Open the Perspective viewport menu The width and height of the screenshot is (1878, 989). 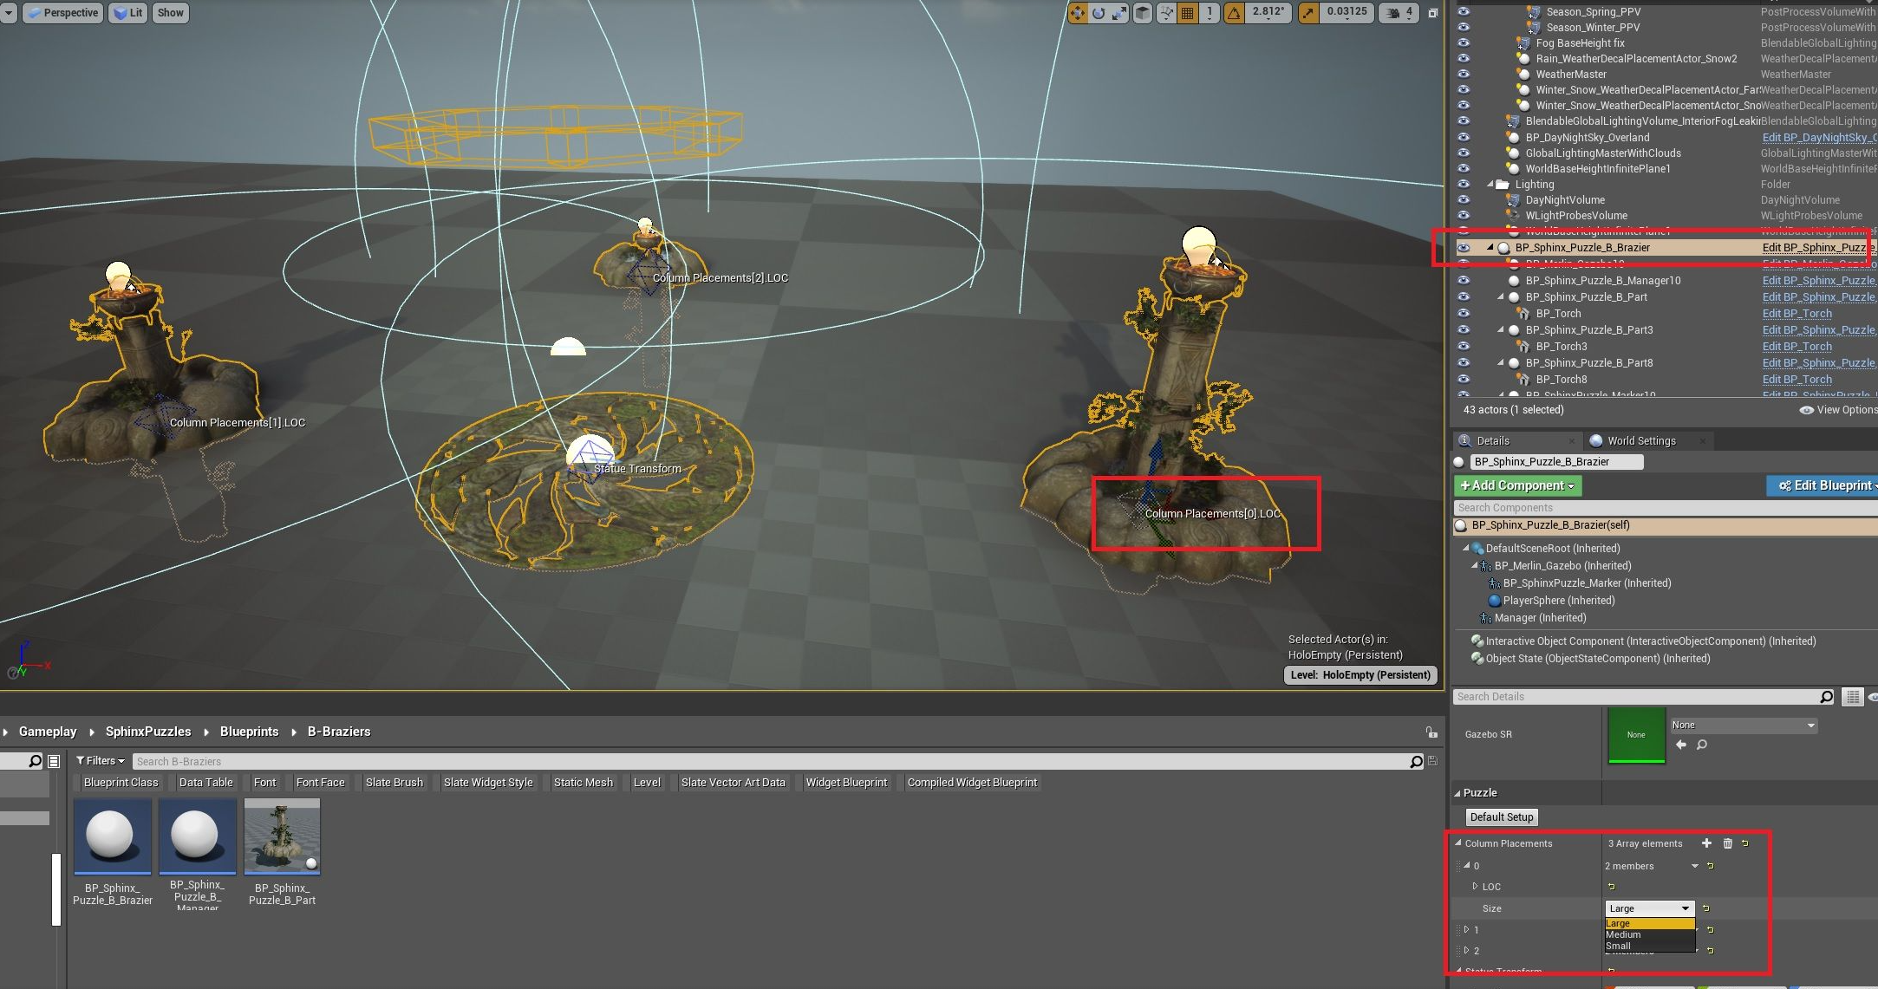(62, 13)
